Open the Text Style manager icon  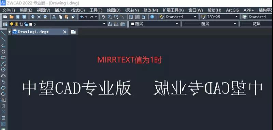point(161,17)
